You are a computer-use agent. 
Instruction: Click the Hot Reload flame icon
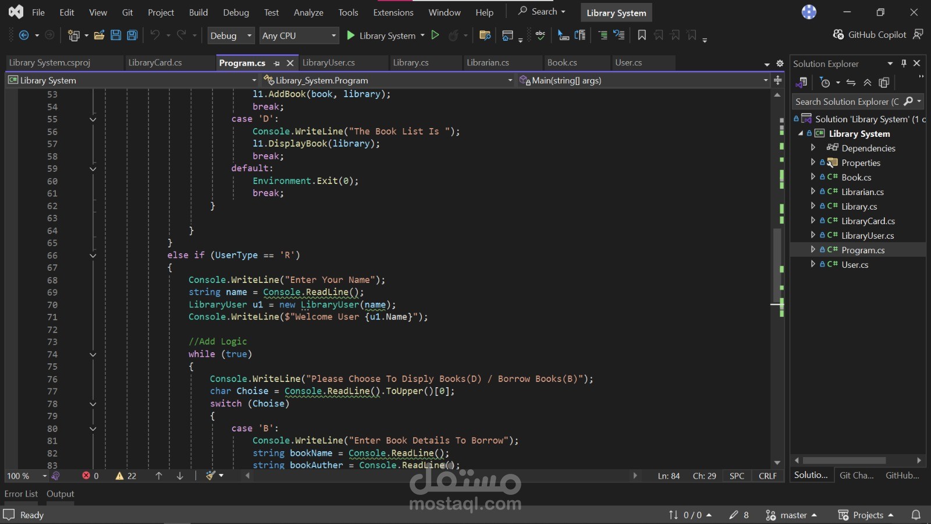453,36
